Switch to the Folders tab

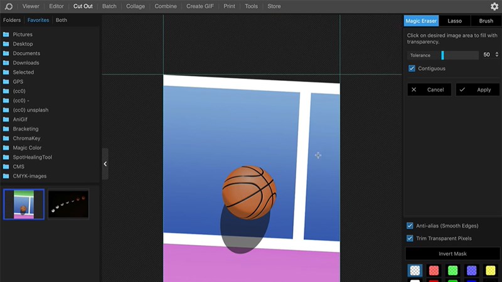(12, 20)
